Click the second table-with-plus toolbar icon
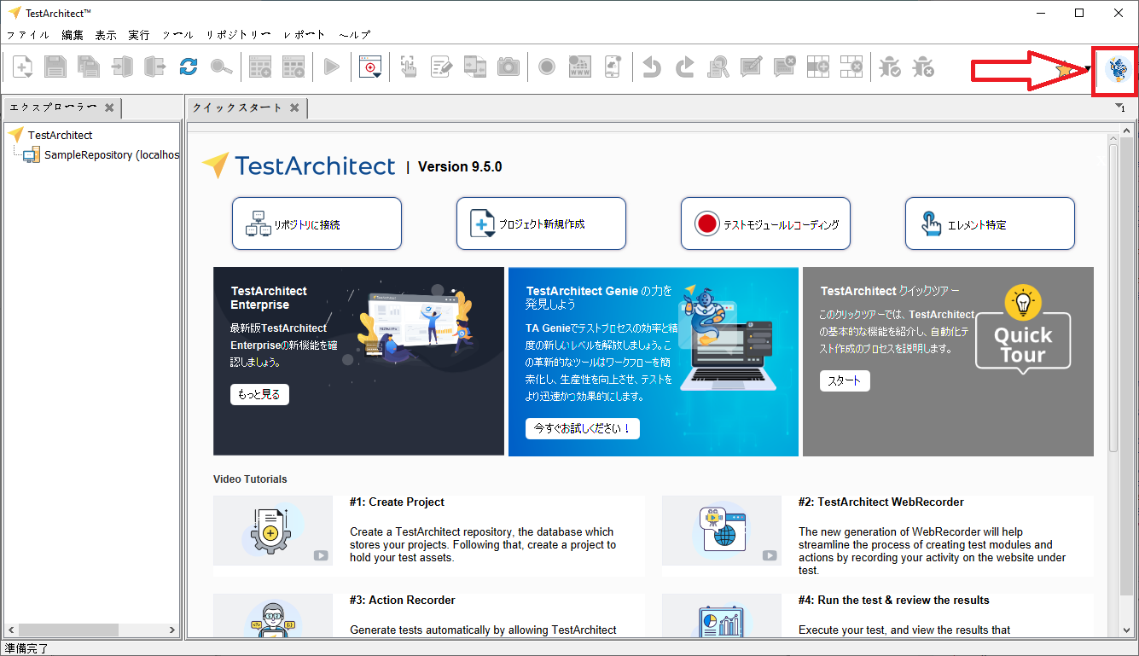 click(x=293, y=67)
